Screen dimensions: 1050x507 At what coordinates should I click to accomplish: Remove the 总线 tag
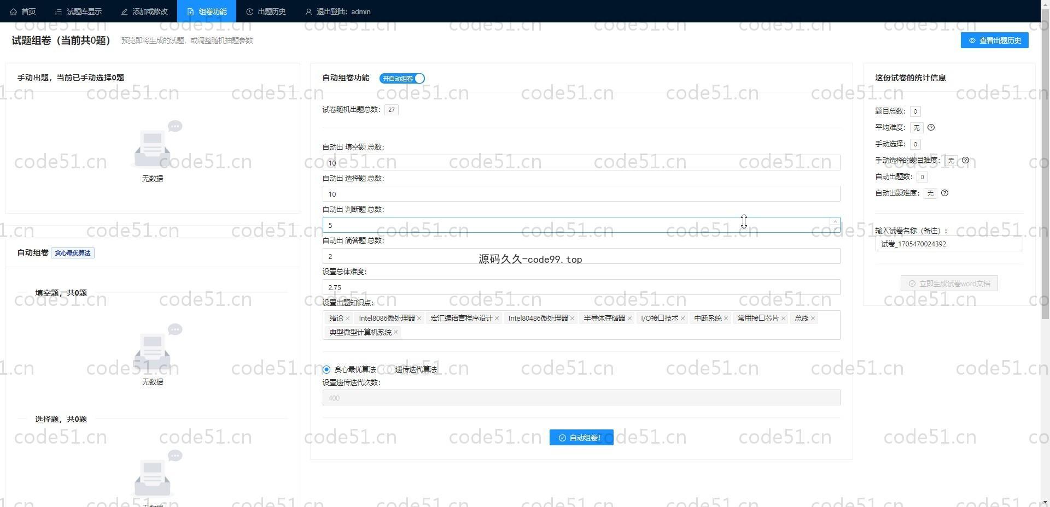pyautogui.click(x=813, y=319)
